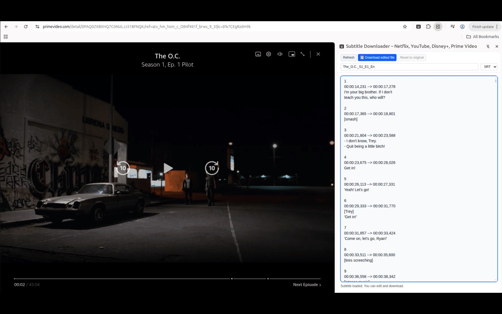Click "Season 1, Ep. 1 Pilot" subtitle text
The height and width of the screenshot is (314, 502).
pos(167,65)
